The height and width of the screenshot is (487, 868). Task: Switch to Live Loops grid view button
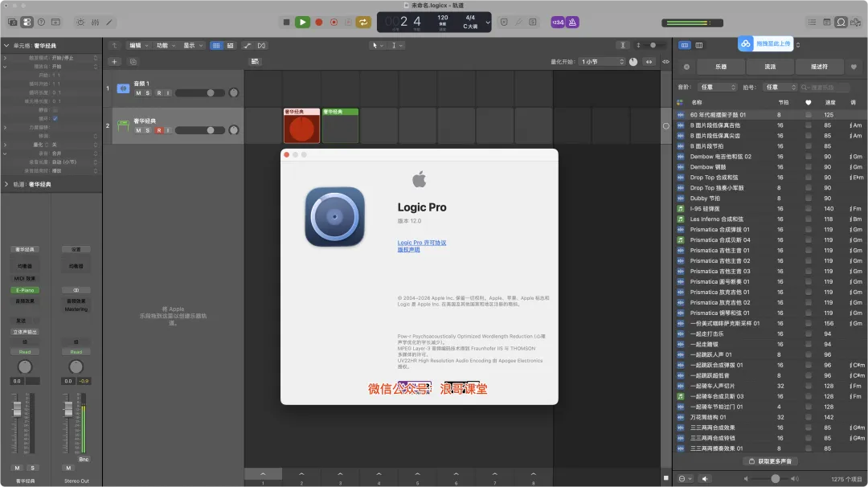(x=216, y=45)
